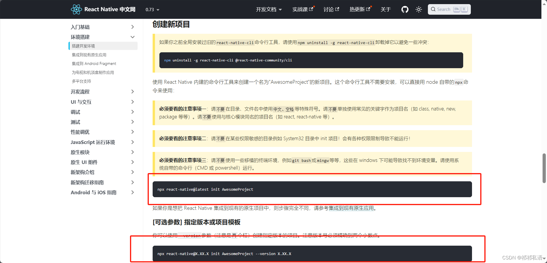Follow the 集成到现有原生应用 inline link

pyautogui.click(x=351, y=208)
